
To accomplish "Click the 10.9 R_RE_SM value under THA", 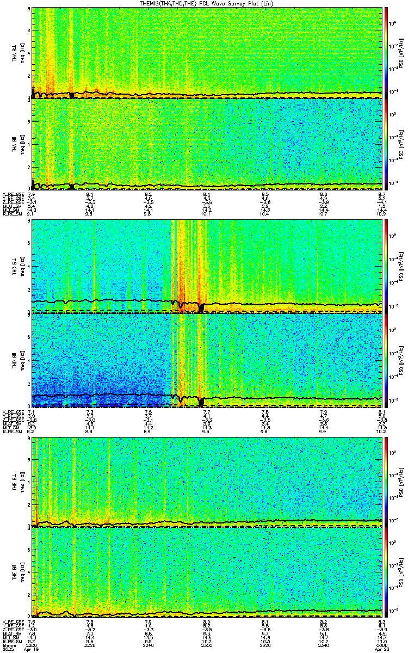I will pyautogui.click(x=381, y=214).
